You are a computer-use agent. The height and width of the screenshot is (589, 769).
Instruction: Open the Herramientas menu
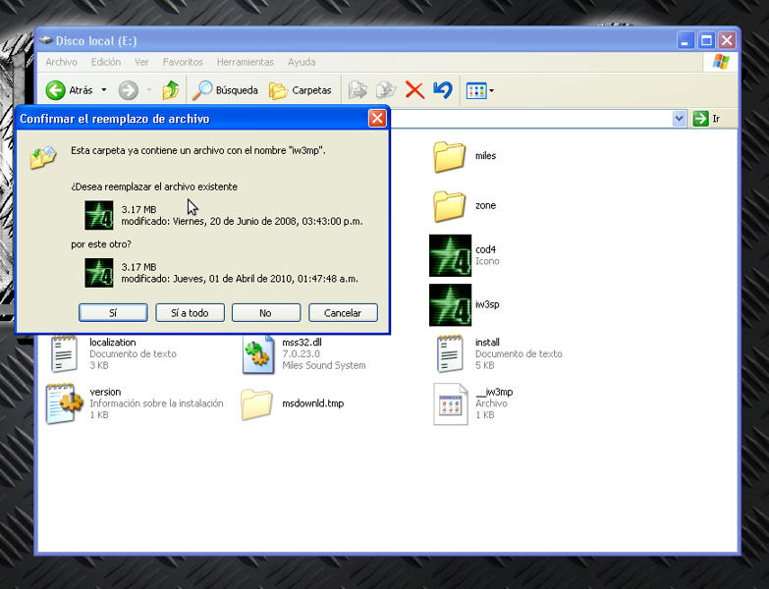click(246, 62)
